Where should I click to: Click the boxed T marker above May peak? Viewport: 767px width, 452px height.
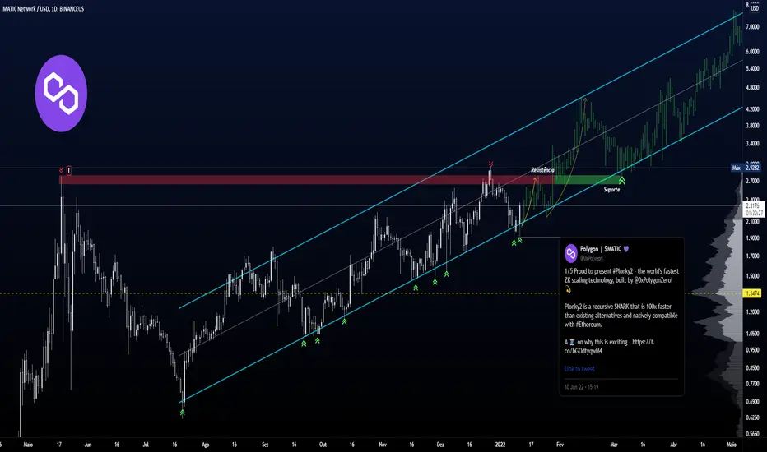[x=69, y=171]
